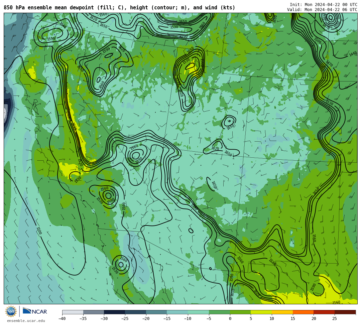
Task: Click the Init time 'Mon 2024-04-22 00 UTC'
Action: (x=331, y=5)
